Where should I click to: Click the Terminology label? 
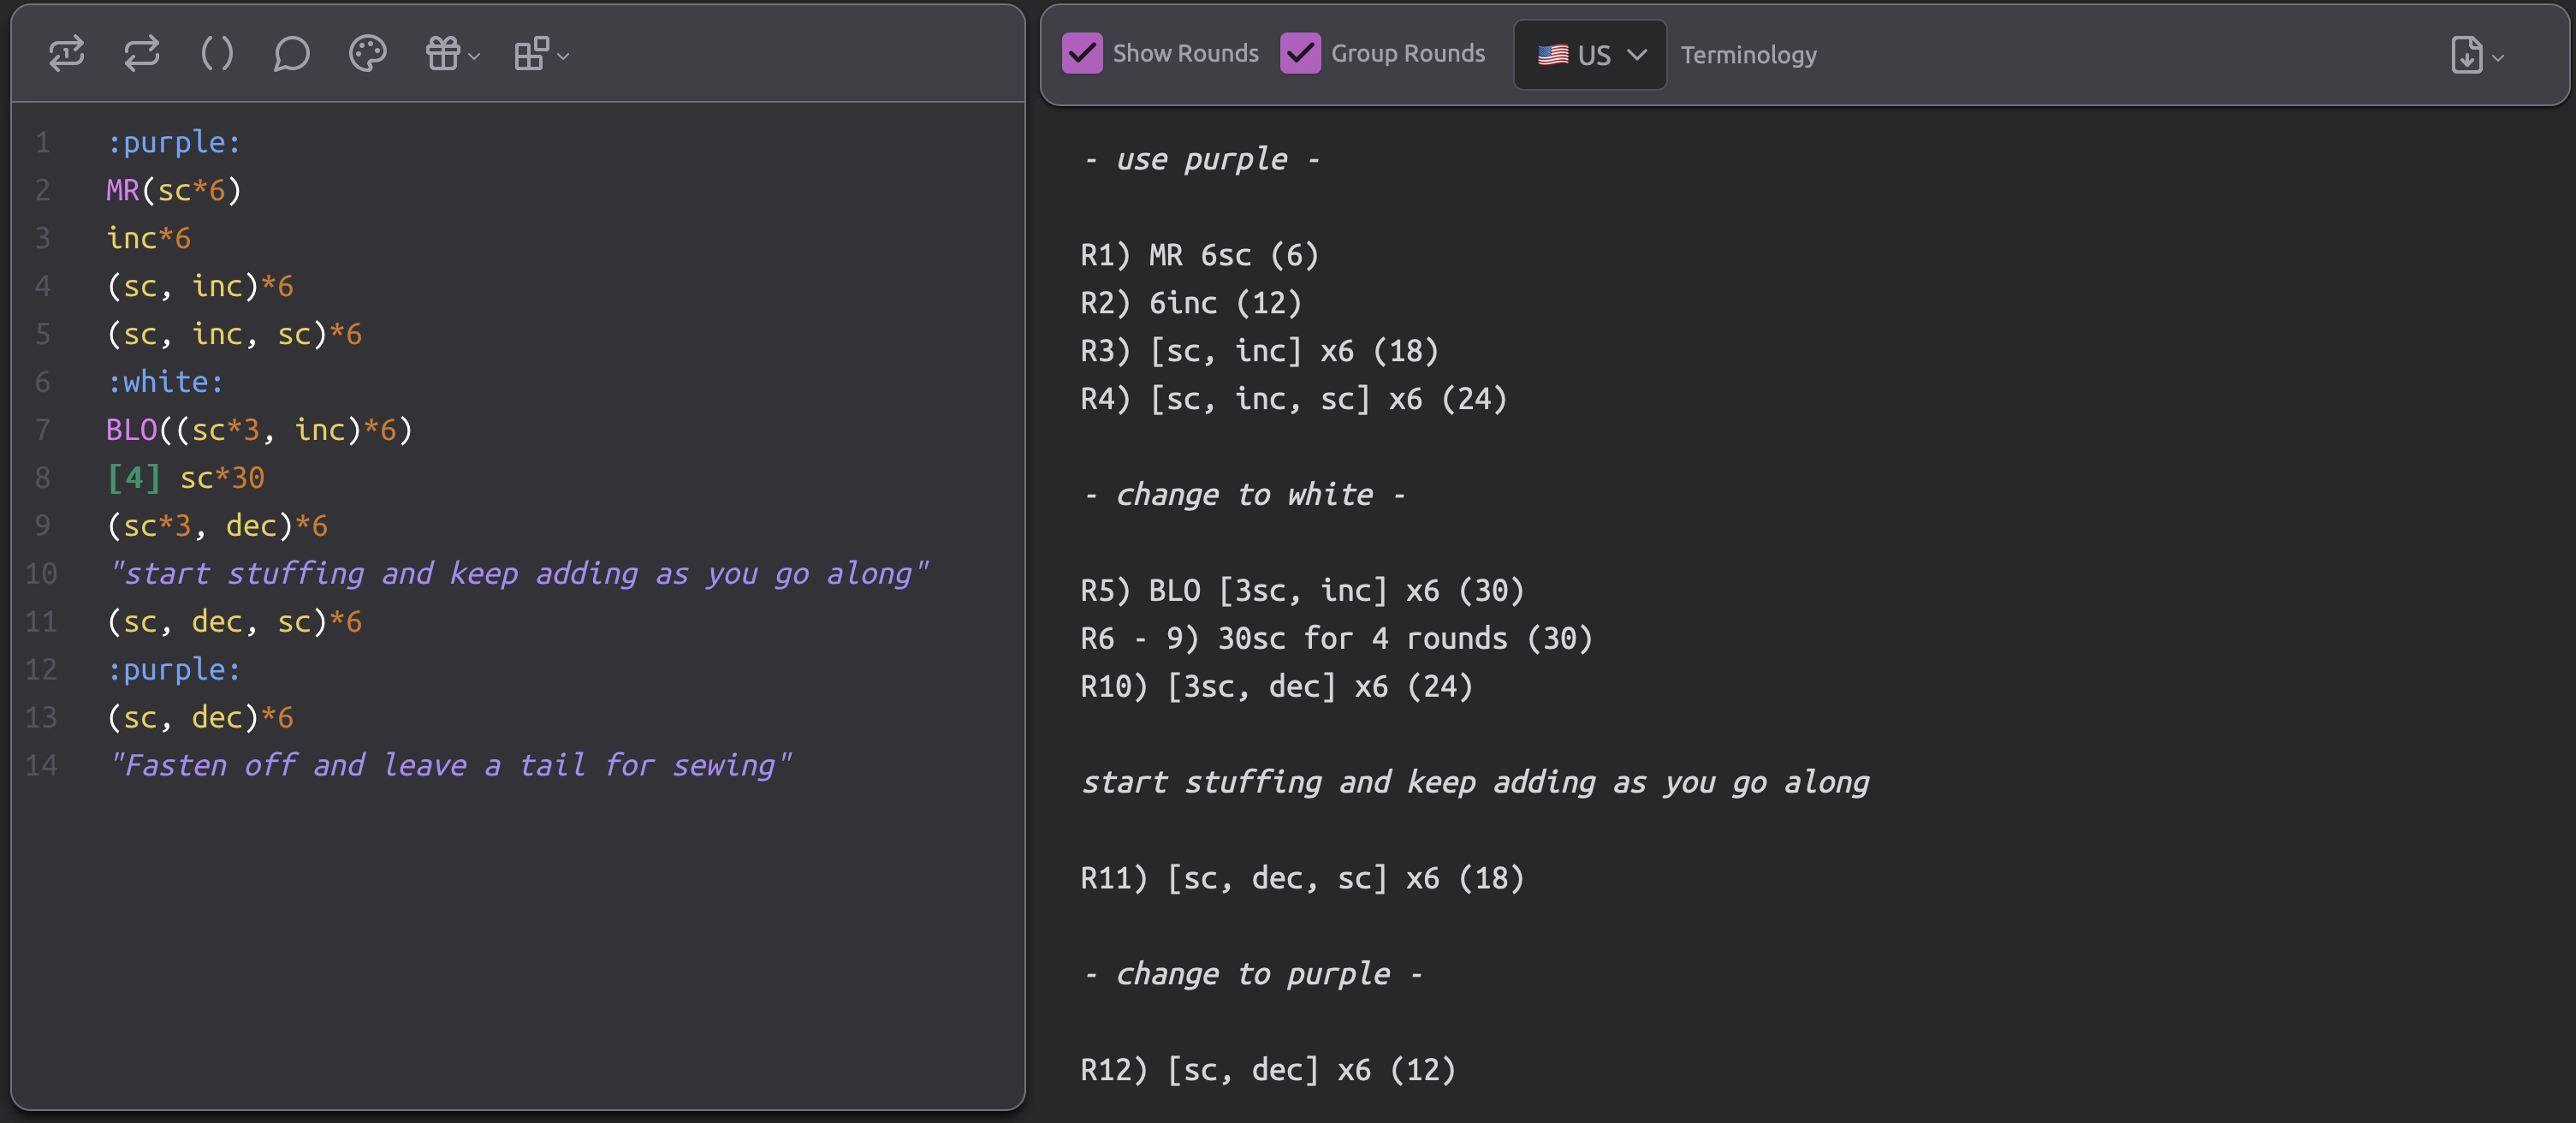click(x=1748, y=55)
